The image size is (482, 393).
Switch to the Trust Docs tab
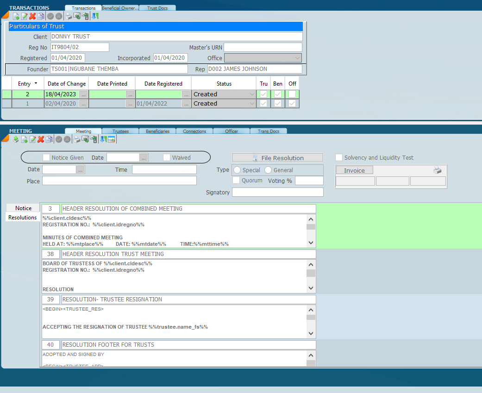[157, 8]
